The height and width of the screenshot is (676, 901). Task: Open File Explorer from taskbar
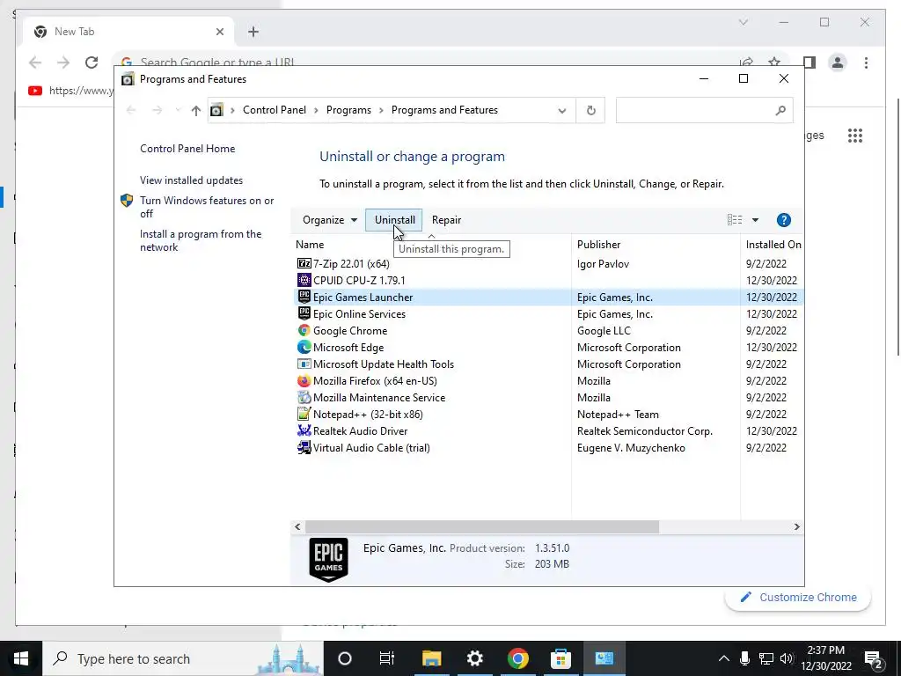click(431, 658)
